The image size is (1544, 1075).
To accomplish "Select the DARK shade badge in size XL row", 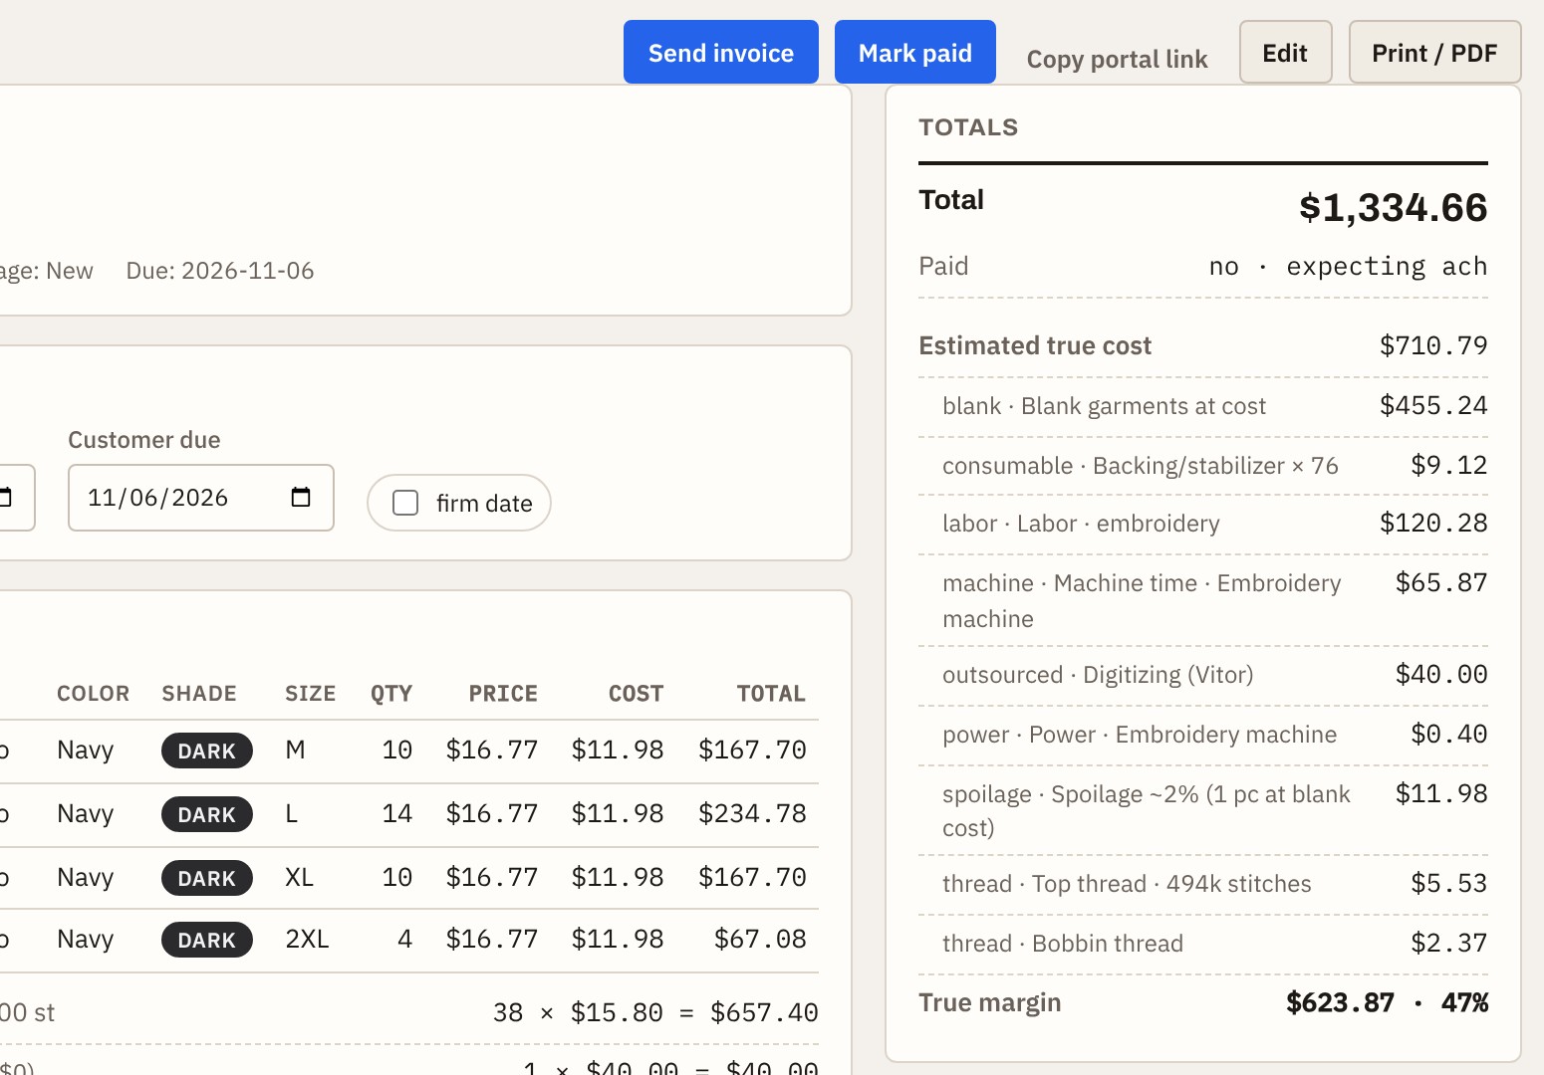I will (x=207, y=878).
